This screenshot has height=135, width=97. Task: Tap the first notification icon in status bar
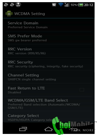click(6, 5)
